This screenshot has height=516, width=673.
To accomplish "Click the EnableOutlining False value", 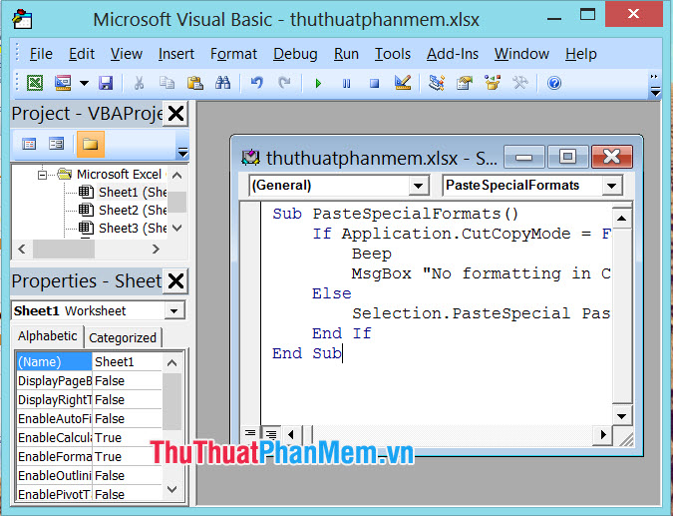I will [127, 475].
